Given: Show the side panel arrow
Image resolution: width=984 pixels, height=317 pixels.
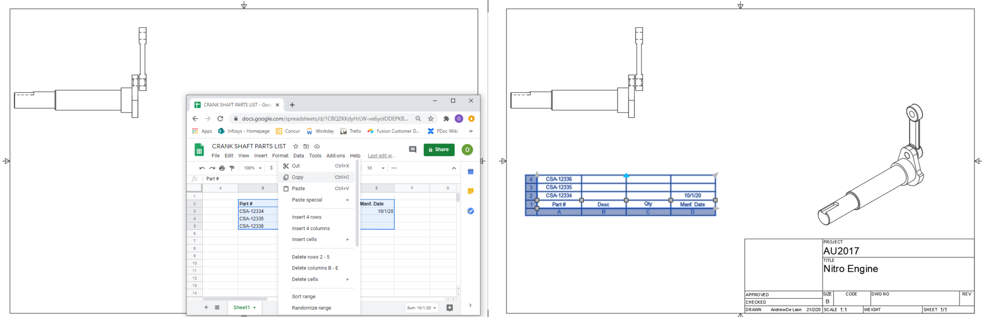Looking at the screenshot, I should pos(470,305).
